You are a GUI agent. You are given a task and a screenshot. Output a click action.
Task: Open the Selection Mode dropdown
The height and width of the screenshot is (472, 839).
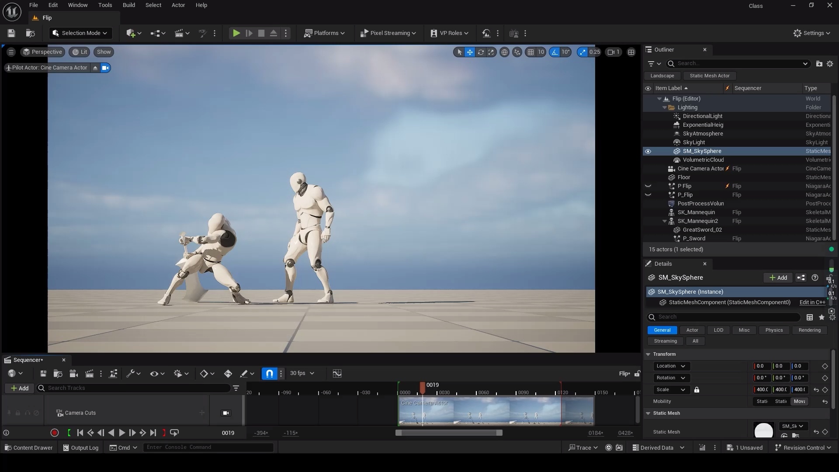tap(80, 33)
